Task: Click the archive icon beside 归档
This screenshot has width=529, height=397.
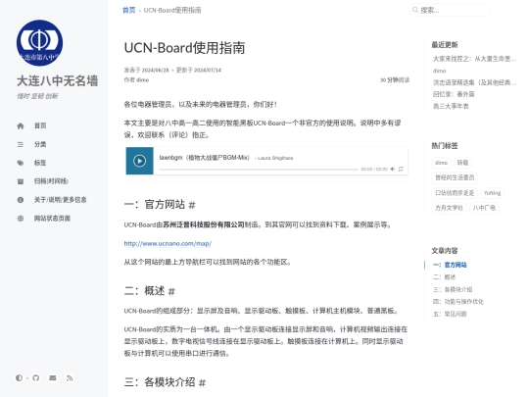Action: (x=21, y=181)
